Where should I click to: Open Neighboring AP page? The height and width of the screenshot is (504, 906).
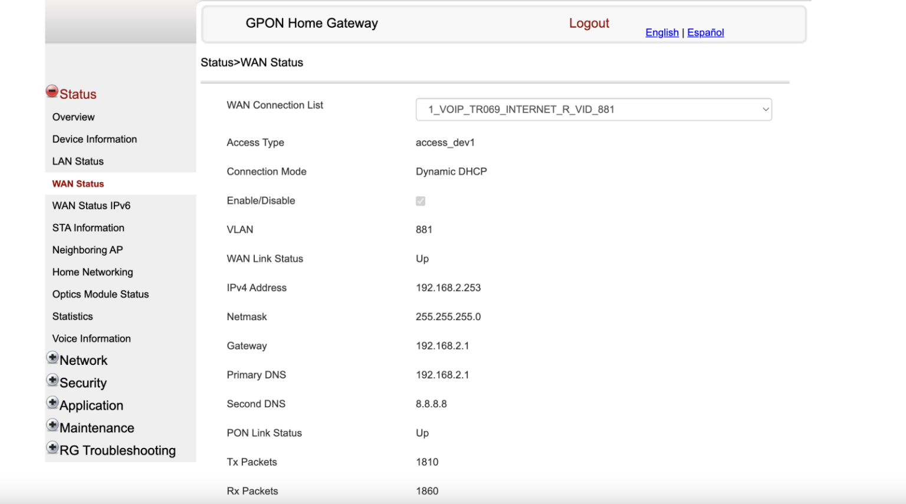coord(87,250)
